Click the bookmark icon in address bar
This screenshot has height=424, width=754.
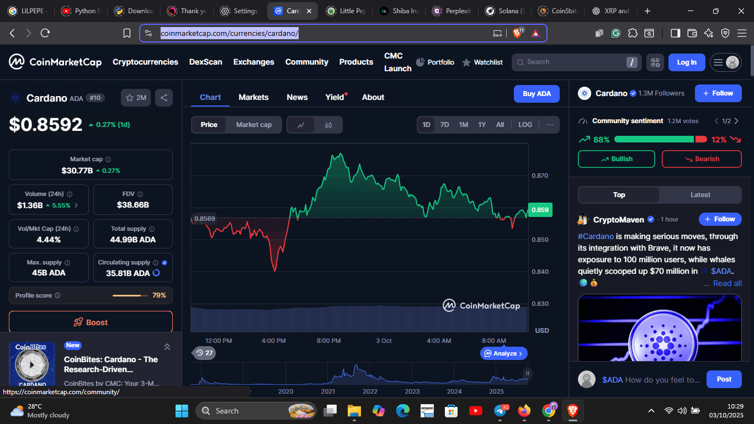[127, 33]
